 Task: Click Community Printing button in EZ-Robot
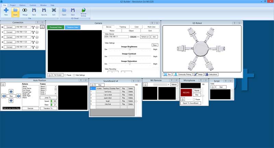[183, 75]
